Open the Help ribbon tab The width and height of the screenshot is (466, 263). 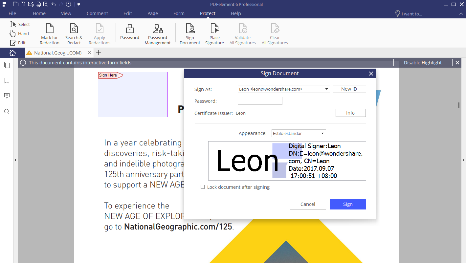(236, 13)
